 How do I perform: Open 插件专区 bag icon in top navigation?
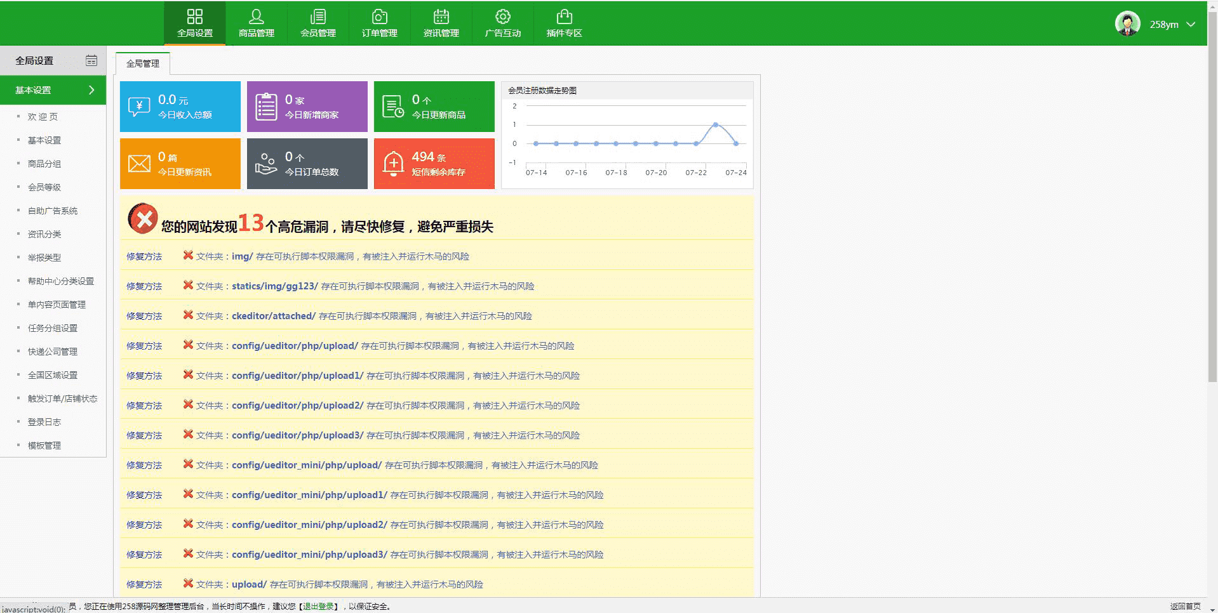pyautogui.click(x=564, y=17)
